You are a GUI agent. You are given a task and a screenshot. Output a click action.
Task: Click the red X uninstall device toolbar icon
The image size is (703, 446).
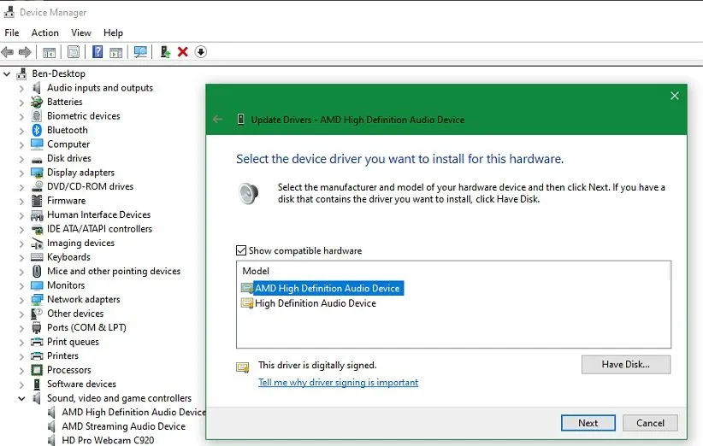pyautogui.click(x=182, y=52)
